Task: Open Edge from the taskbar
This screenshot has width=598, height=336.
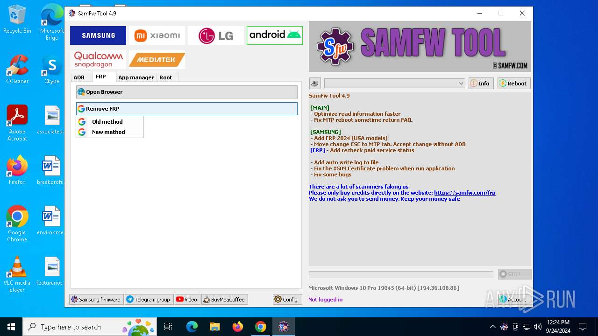Action: (x=192, y=327)
